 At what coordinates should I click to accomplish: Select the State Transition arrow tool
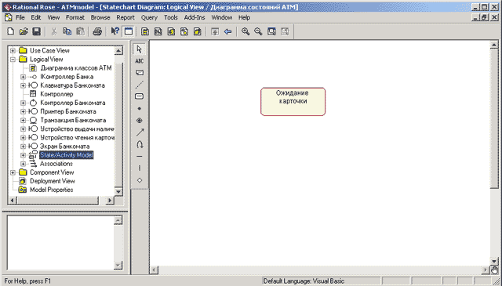140,132
